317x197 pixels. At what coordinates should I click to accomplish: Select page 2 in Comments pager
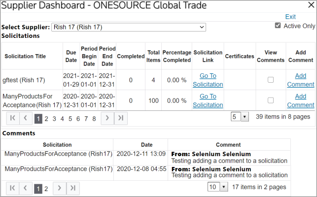coord(46,189)
